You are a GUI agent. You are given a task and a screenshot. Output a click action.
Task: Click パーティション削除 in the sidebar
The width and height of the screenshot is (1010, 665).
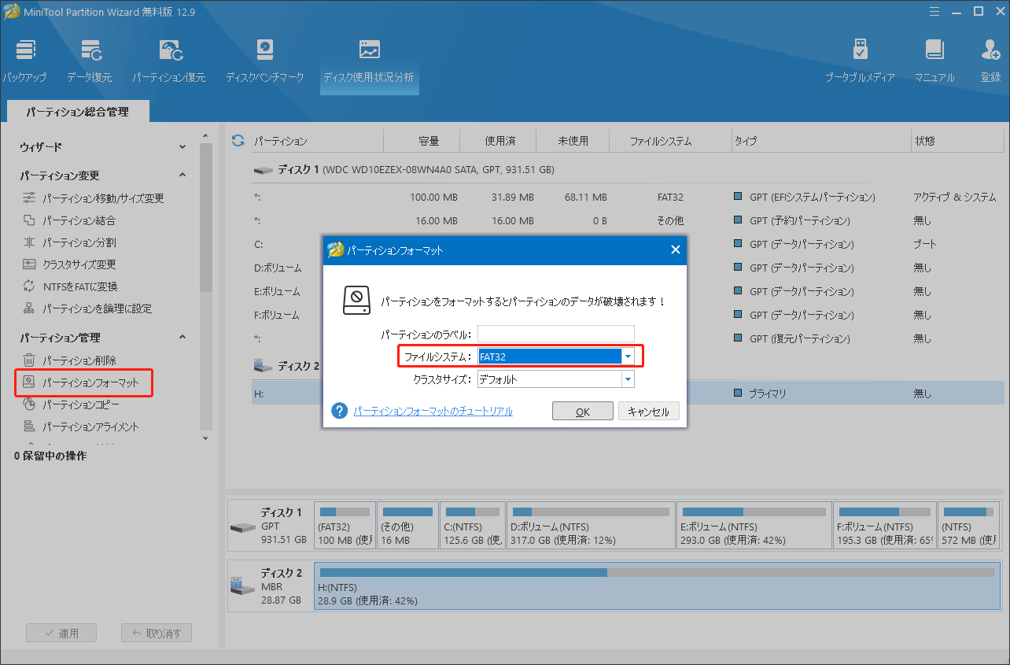[69, 360]
